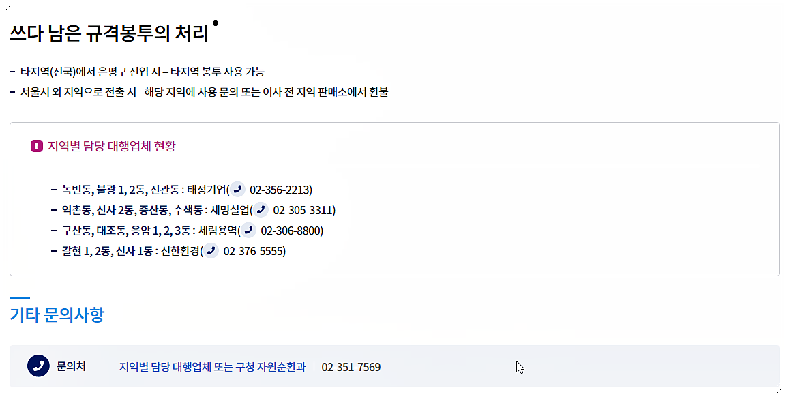Click the small dot after the page title
The width and height of the screenshot is (787, 399).
pos(215,22)
